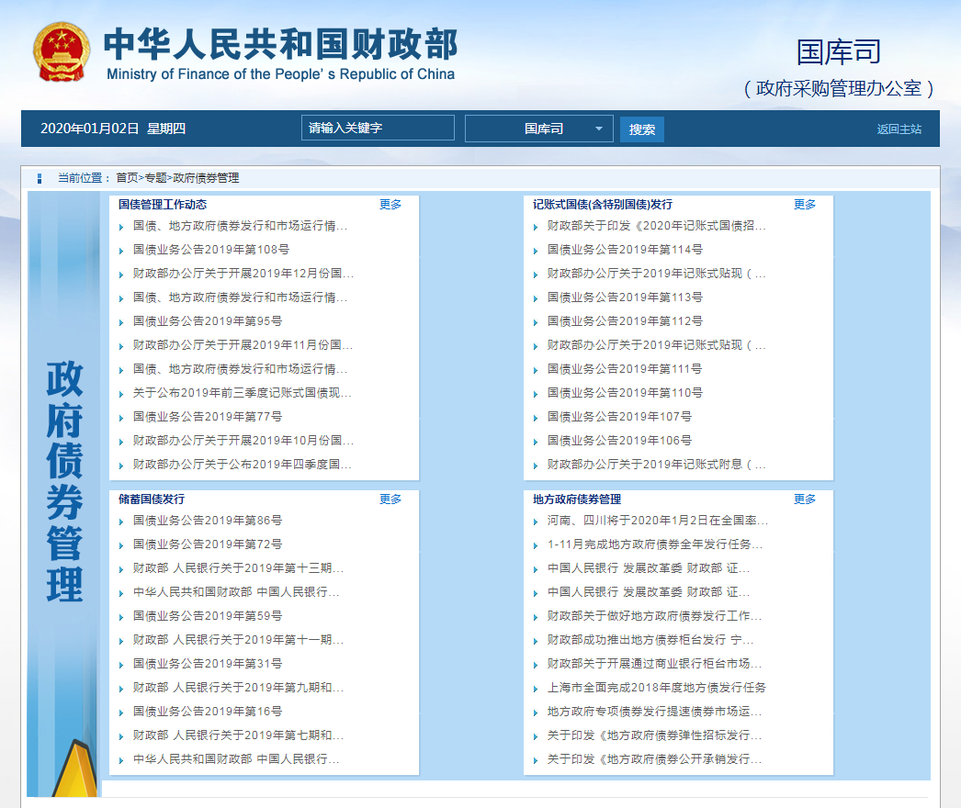
Task: Open 国债业务公告2019年第77号
Action: tap(208, 417)
